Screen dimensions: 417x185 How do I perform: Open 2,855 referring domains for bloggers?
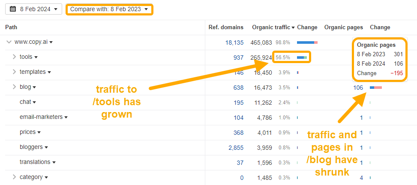(x=236, y=147)
